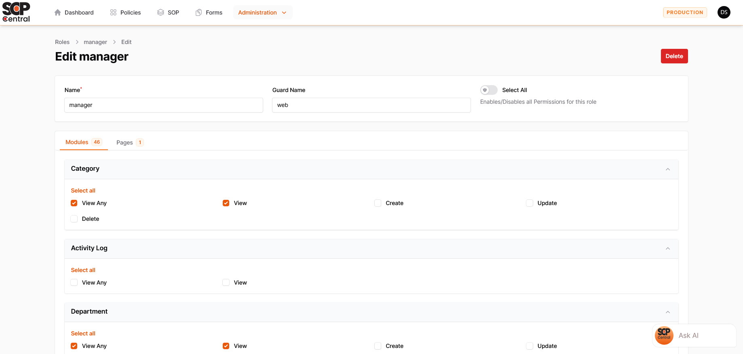Click the PRODUCTION environment badge
The image size is (743, 354).
685,13
